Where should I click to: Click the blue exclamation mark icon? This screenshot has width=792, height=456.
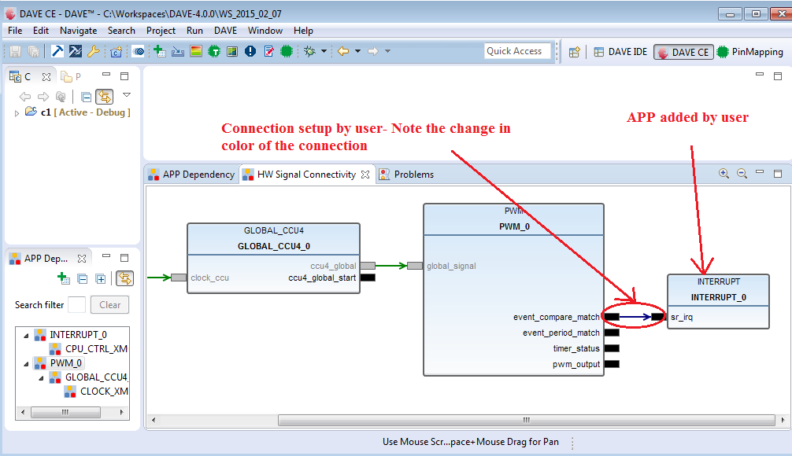coord(250,51)
